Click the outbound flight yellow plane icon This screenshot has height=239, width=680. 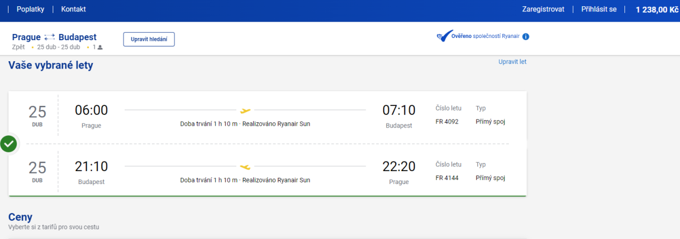[245, 110]
